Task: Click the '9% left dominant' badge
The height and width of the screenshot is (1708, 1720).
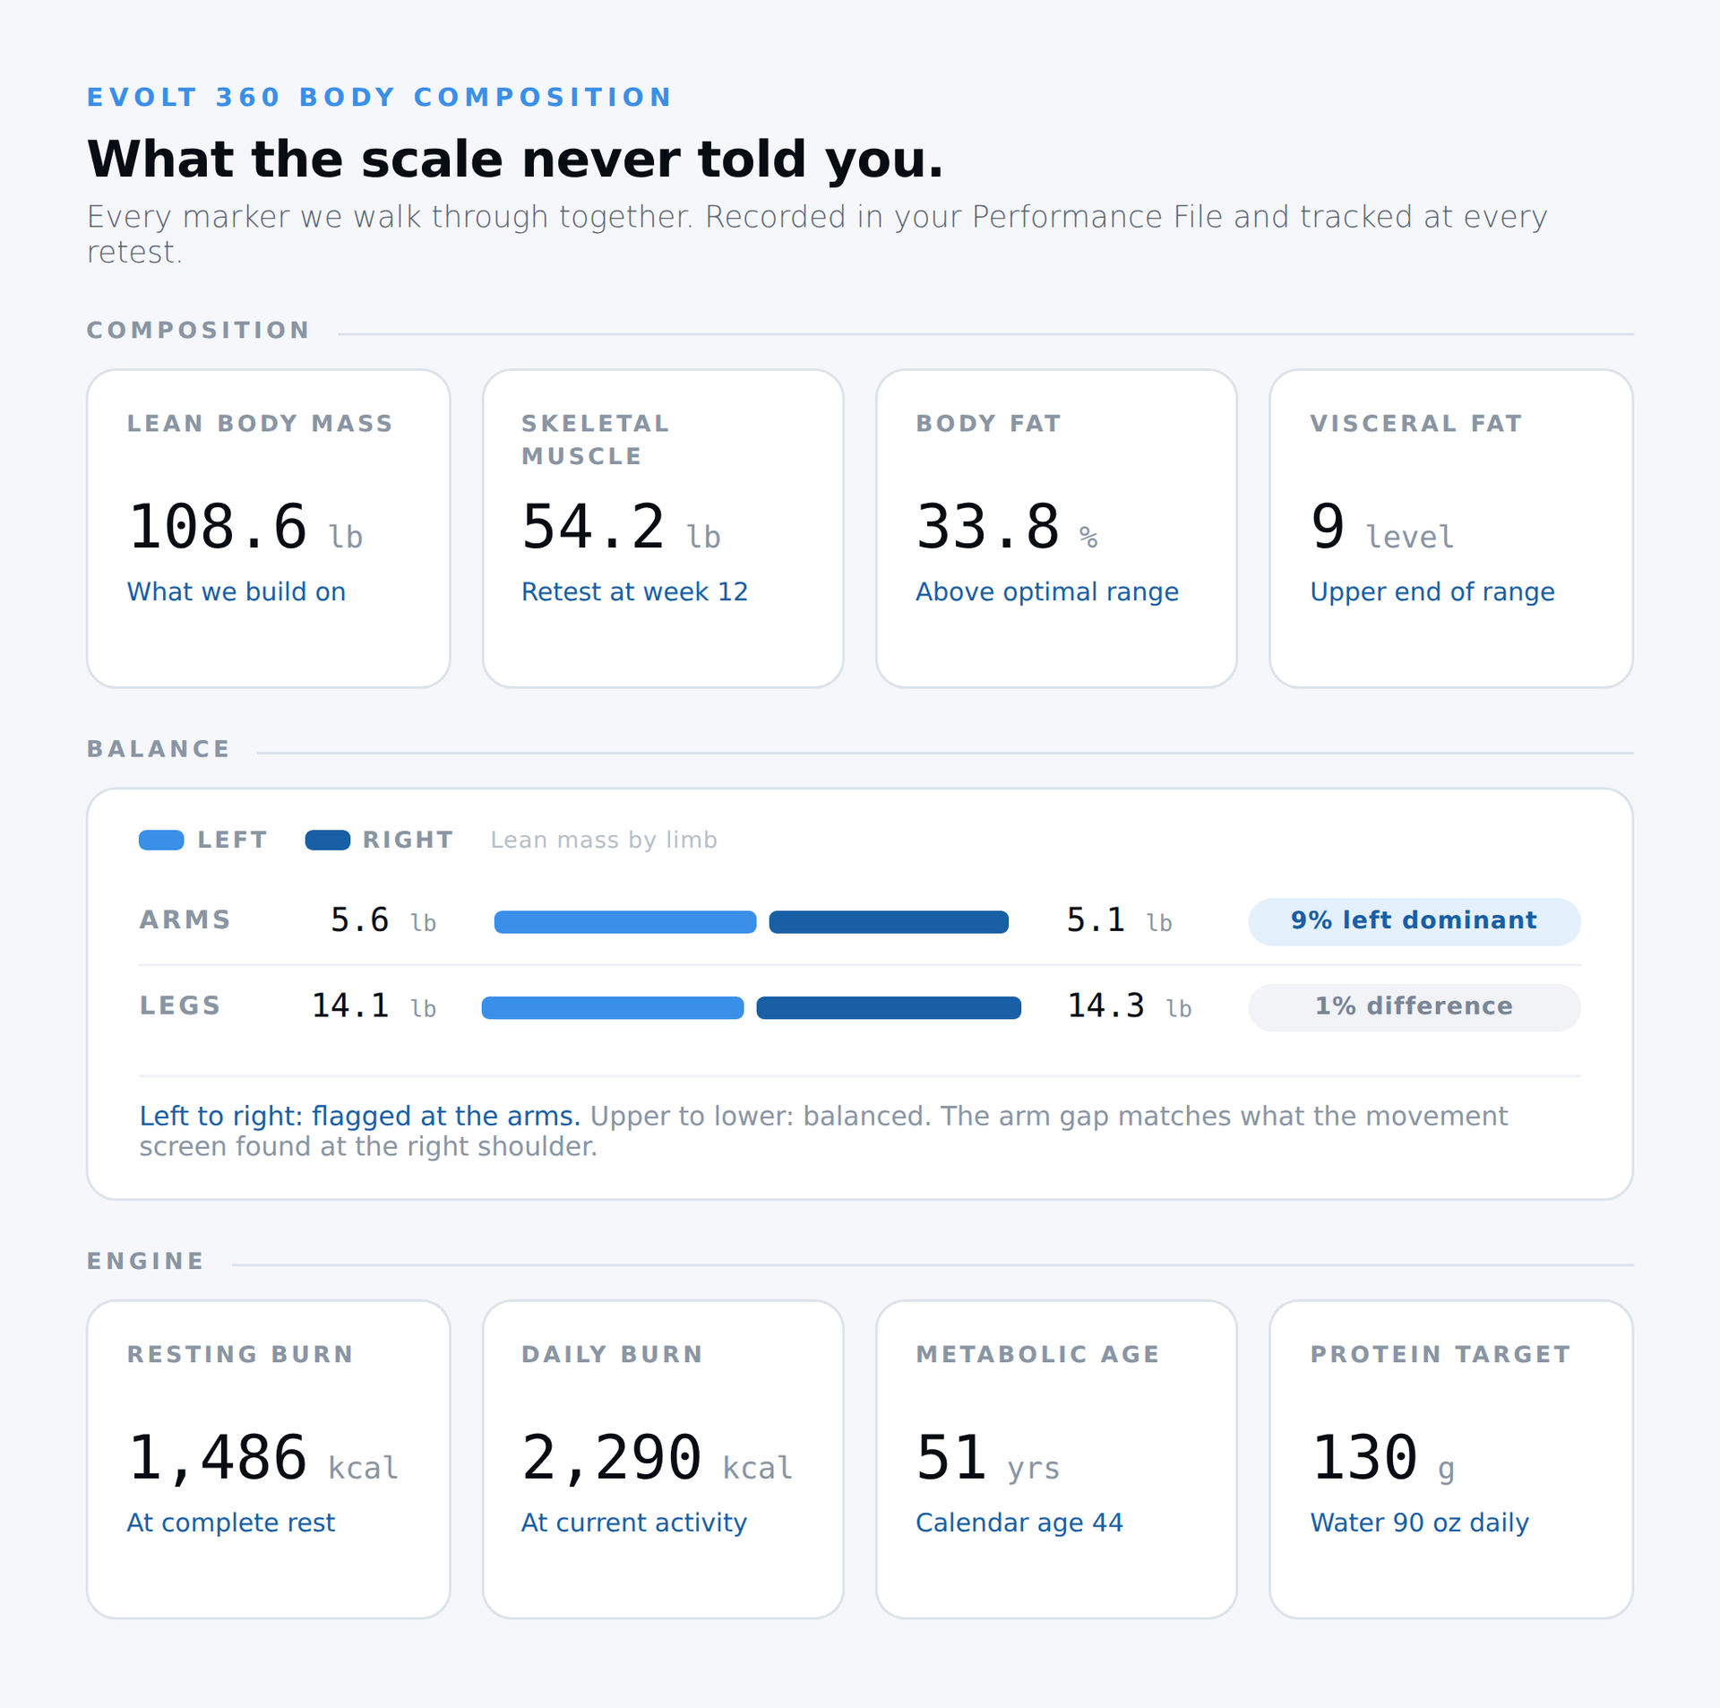Action: coord(1414,921)
